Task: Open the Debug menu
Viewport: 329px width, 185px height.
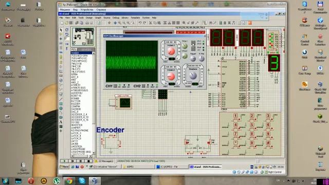Action: (x=116, y=18)
